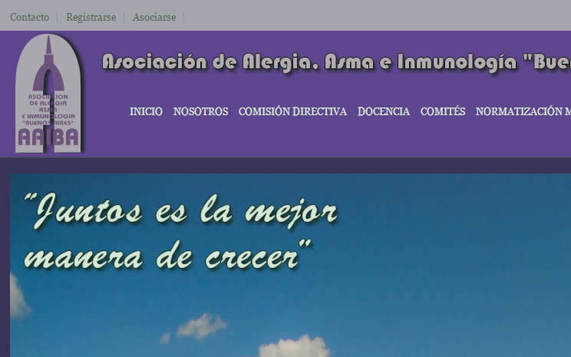Image resolution: width=571 pixels, height=357 pixels.
Task: Click the 'Juntos es la mejor' slogan line
Action: pyautogui.click(x=180, y=209)
